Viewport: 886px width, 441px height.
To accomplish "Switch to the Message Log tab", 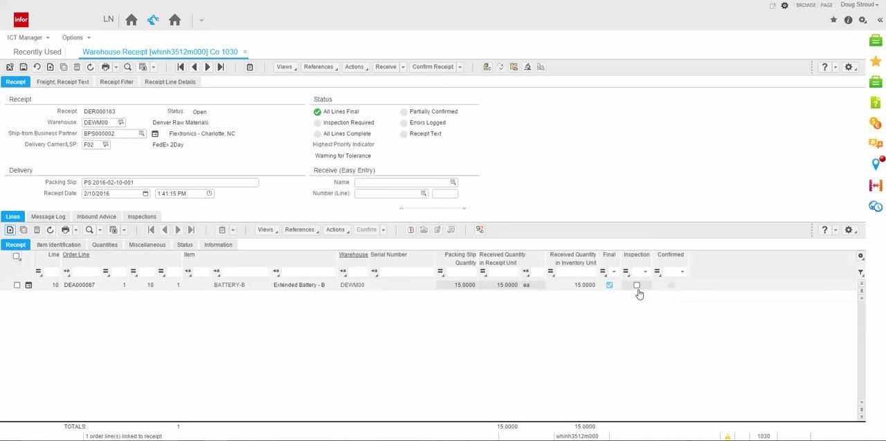I will click(48, 216).
